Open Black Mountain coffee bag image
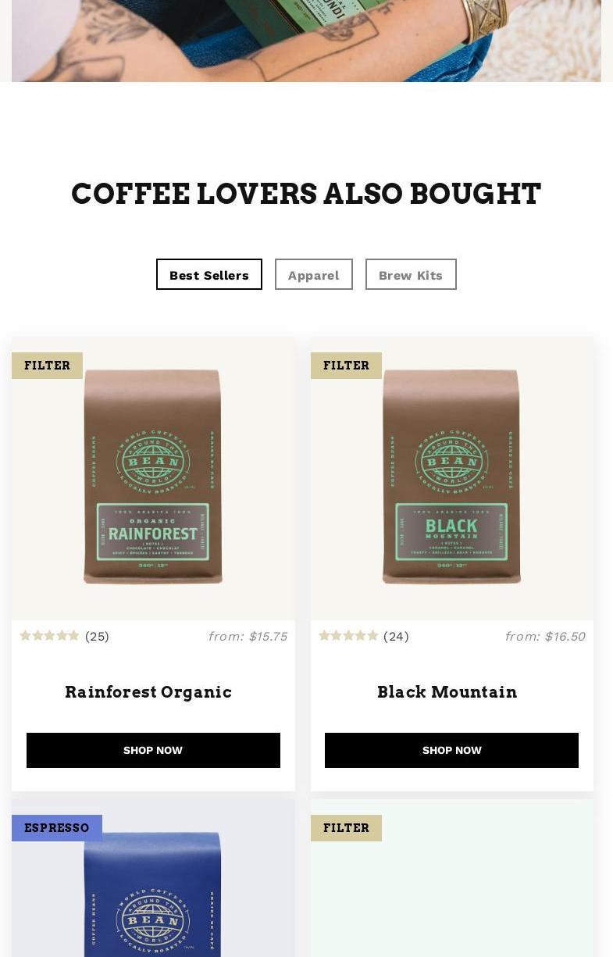The image size is (613, 957). [451, 477]
